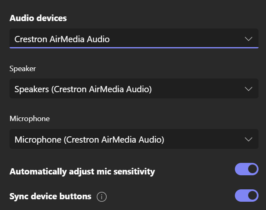Screen dimensions: 266x210
Task: Click the Microphone label above its dropdown
Action: [x=29, y=119]
